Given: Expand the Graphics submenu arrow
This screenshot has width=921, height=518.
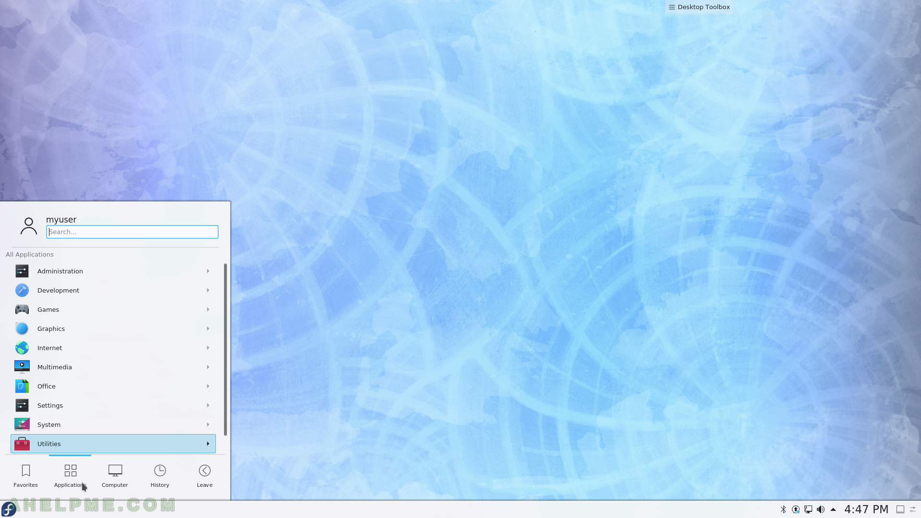Looking at the screenshot, I should (x=208, y=329).
